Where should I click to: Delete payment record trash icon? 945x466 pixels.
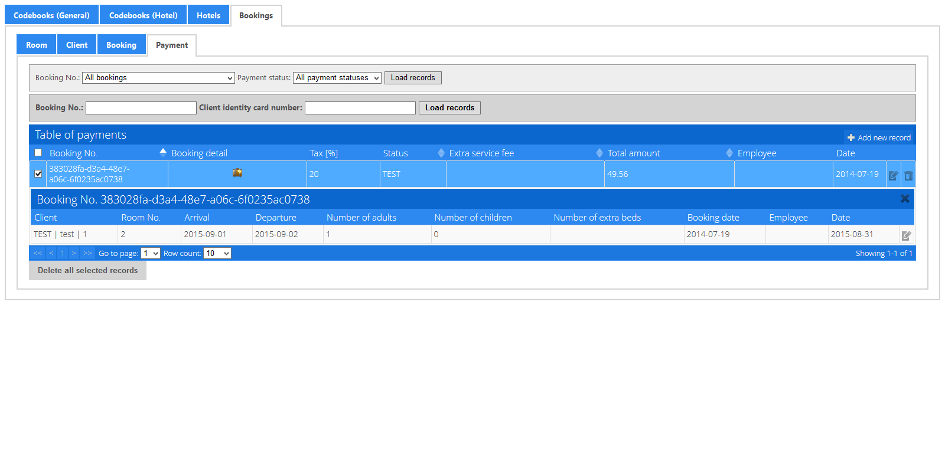click(x=908, y=175)
